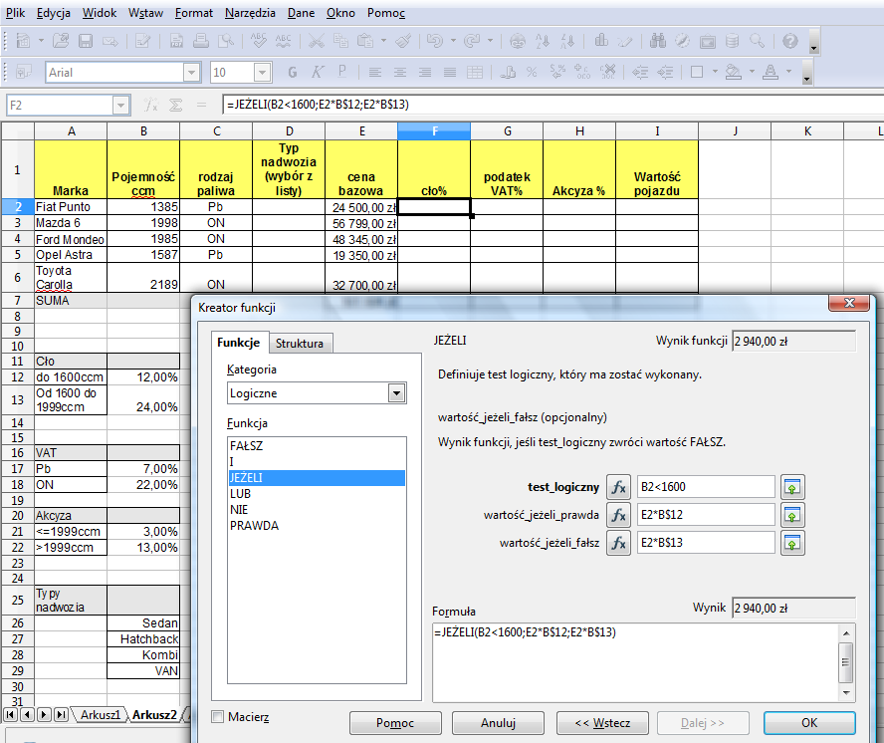Click the New document icon
This screenshot has height=743, width=884.
pyautogui.click(x=23, y=41)
